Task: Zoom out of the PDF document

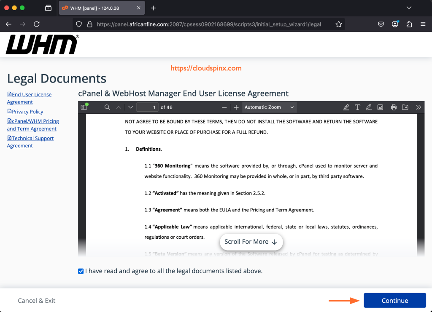Action: tap(224, 107)
